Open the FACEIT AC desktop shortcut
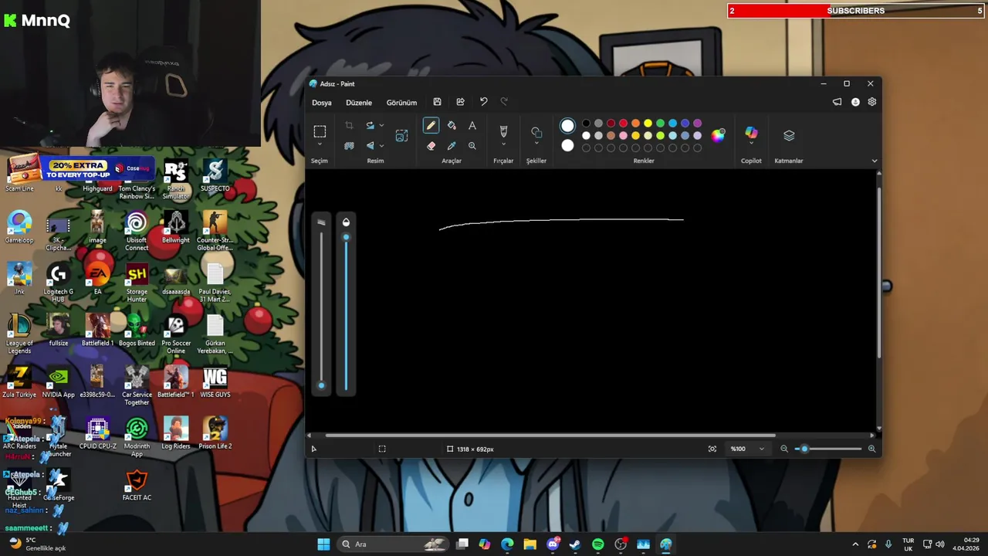Screen dimensions: 988x556 (137, 486)
